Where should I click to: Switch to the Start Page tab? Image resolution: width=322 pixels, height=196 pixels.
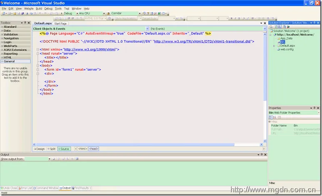click(x=60, y=24)
